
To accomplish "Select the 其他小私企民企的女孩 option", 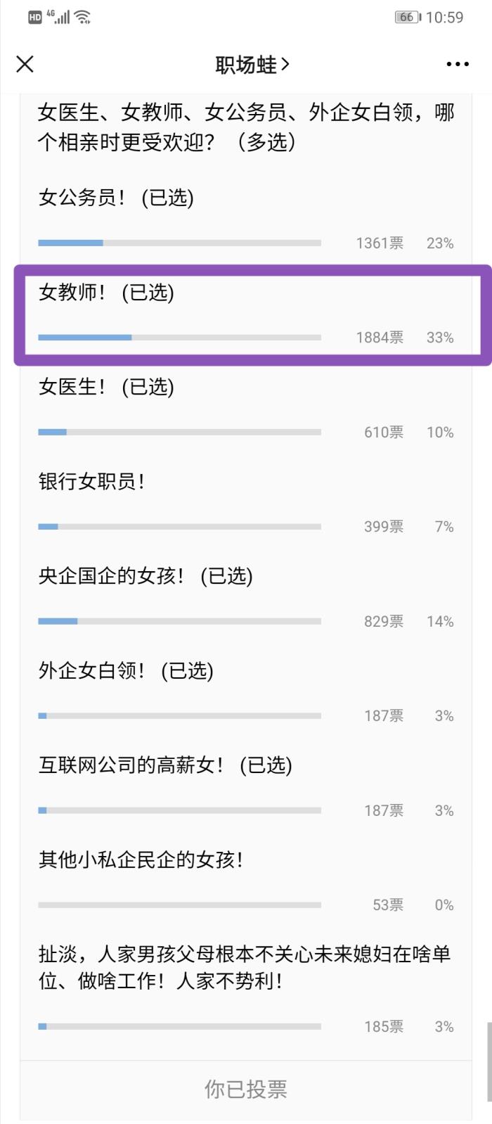I will 141,860.
